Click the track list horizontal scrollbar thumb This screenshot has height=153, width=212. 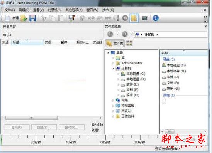pos(32,118)
